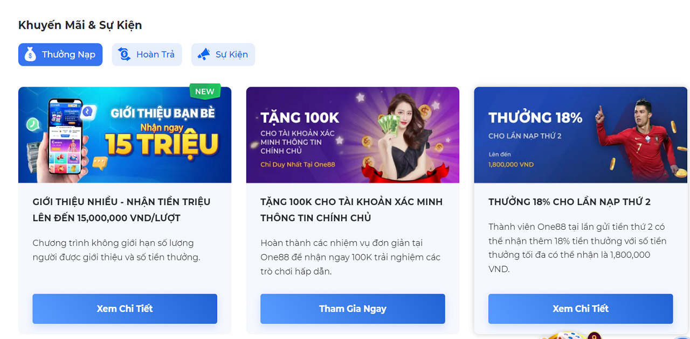Screen dimensions: 690x339
Task: Click the Tham Gia Ngay button
Action: coord(353,309)
